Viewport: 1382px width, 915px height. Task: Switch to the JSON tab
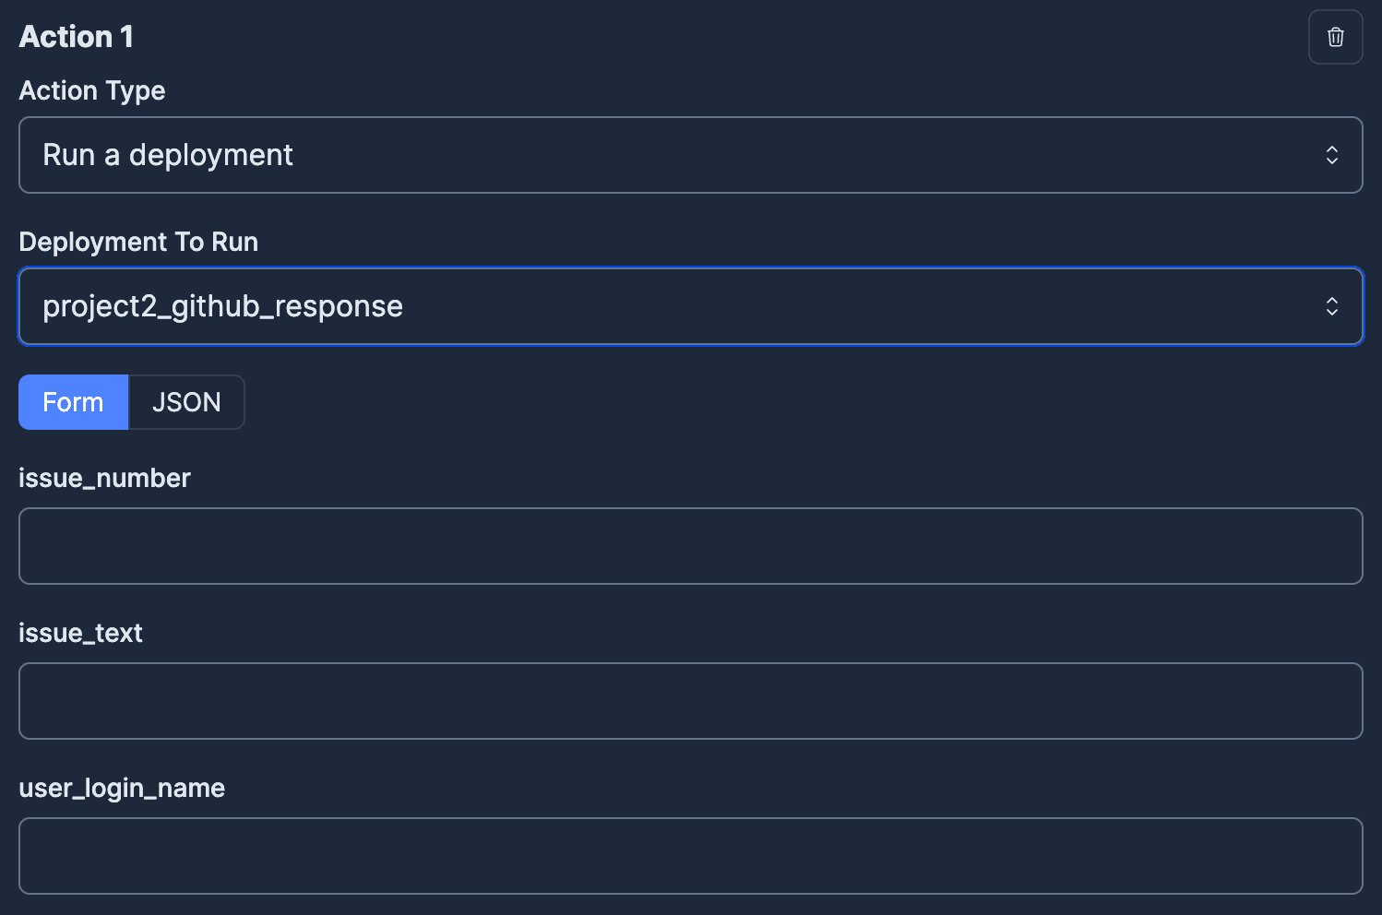pyautogui.click(x=186, y=402)
